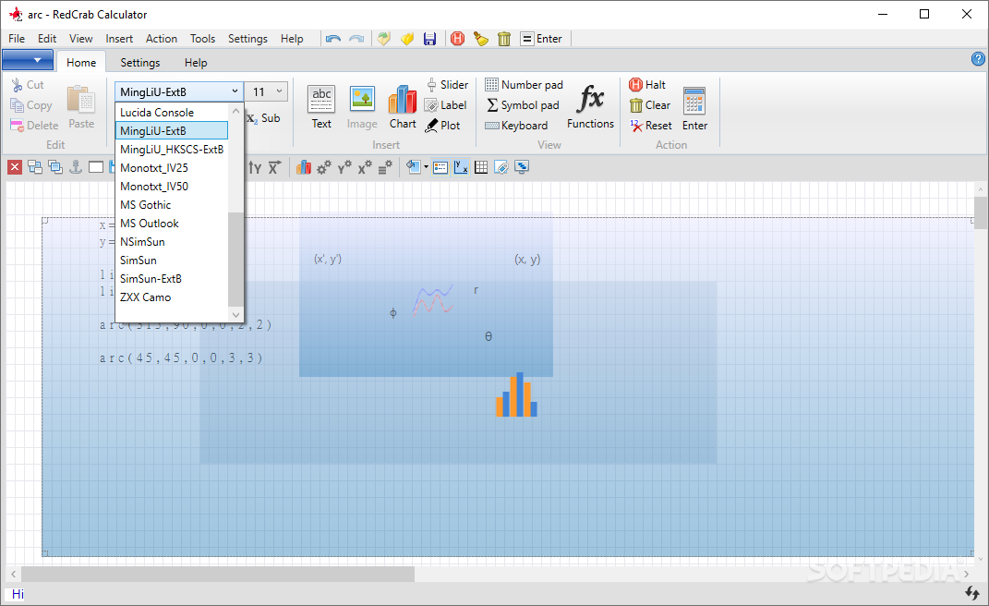The width and height of the screenshot is (989, 606).
Task: Click the undo arrow in the top toolbar
Action: click(x=333, y=39)
